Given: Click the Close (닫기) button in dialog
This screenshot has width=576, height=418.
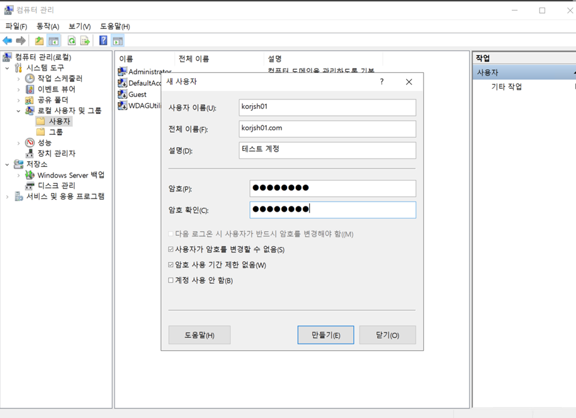Looking at the screenshot, I should pyautogui.click(x=387, y=335).
